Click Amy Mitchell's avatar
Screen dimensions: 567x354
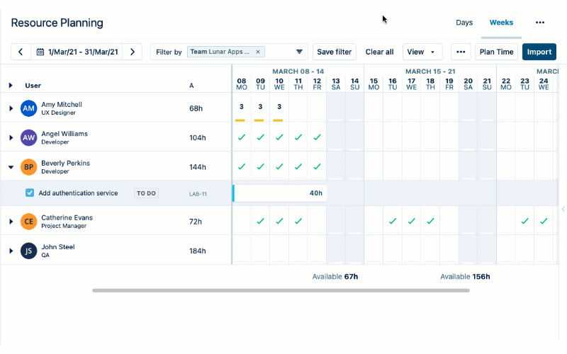[28, 108]
